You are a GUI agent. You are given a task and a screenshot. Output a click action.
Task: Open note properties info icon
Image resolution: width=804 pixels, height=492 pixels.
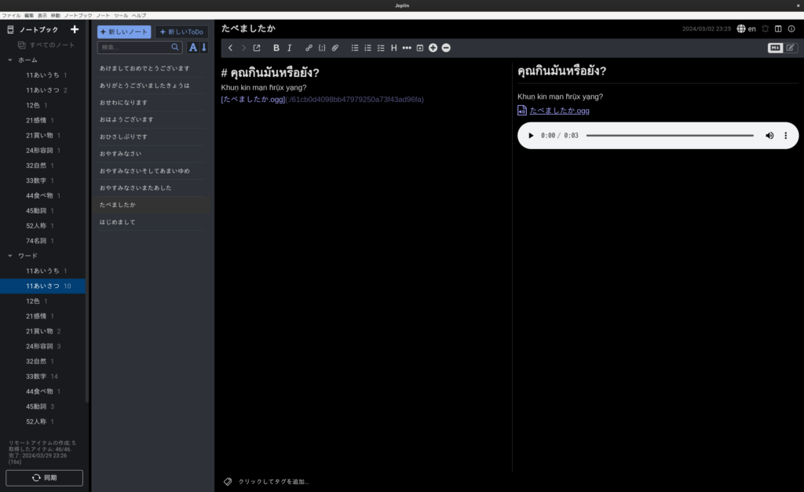point(791,29)
